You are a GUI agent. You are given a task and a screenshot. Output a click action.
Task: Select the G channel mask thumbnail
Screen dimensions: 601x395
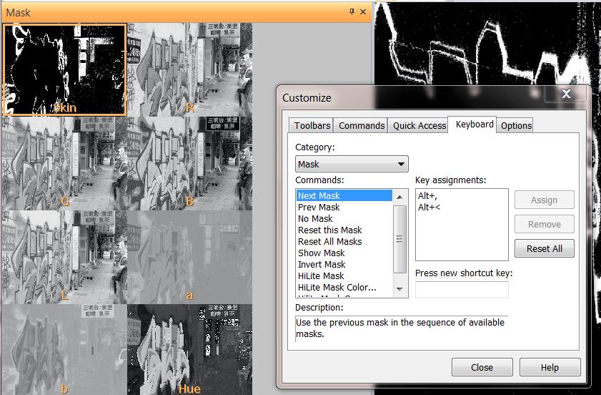(x=65, y=163)
